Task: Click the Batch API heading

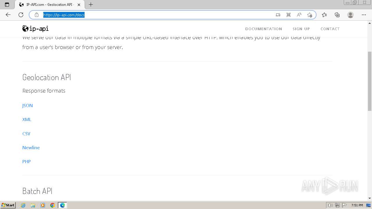Action: click(x=37, y=191)
